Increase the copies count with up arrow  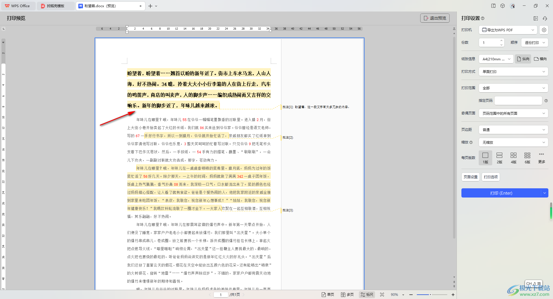click(x=501, y=41)
